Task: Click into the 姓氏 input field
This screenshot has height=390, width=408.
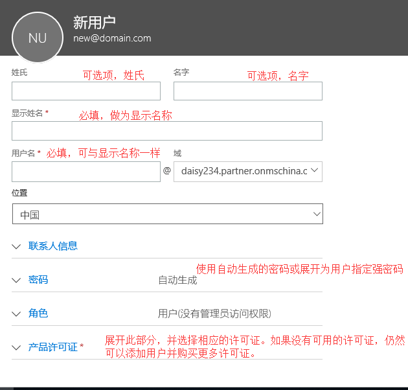Action: click(x=86, y=91)
